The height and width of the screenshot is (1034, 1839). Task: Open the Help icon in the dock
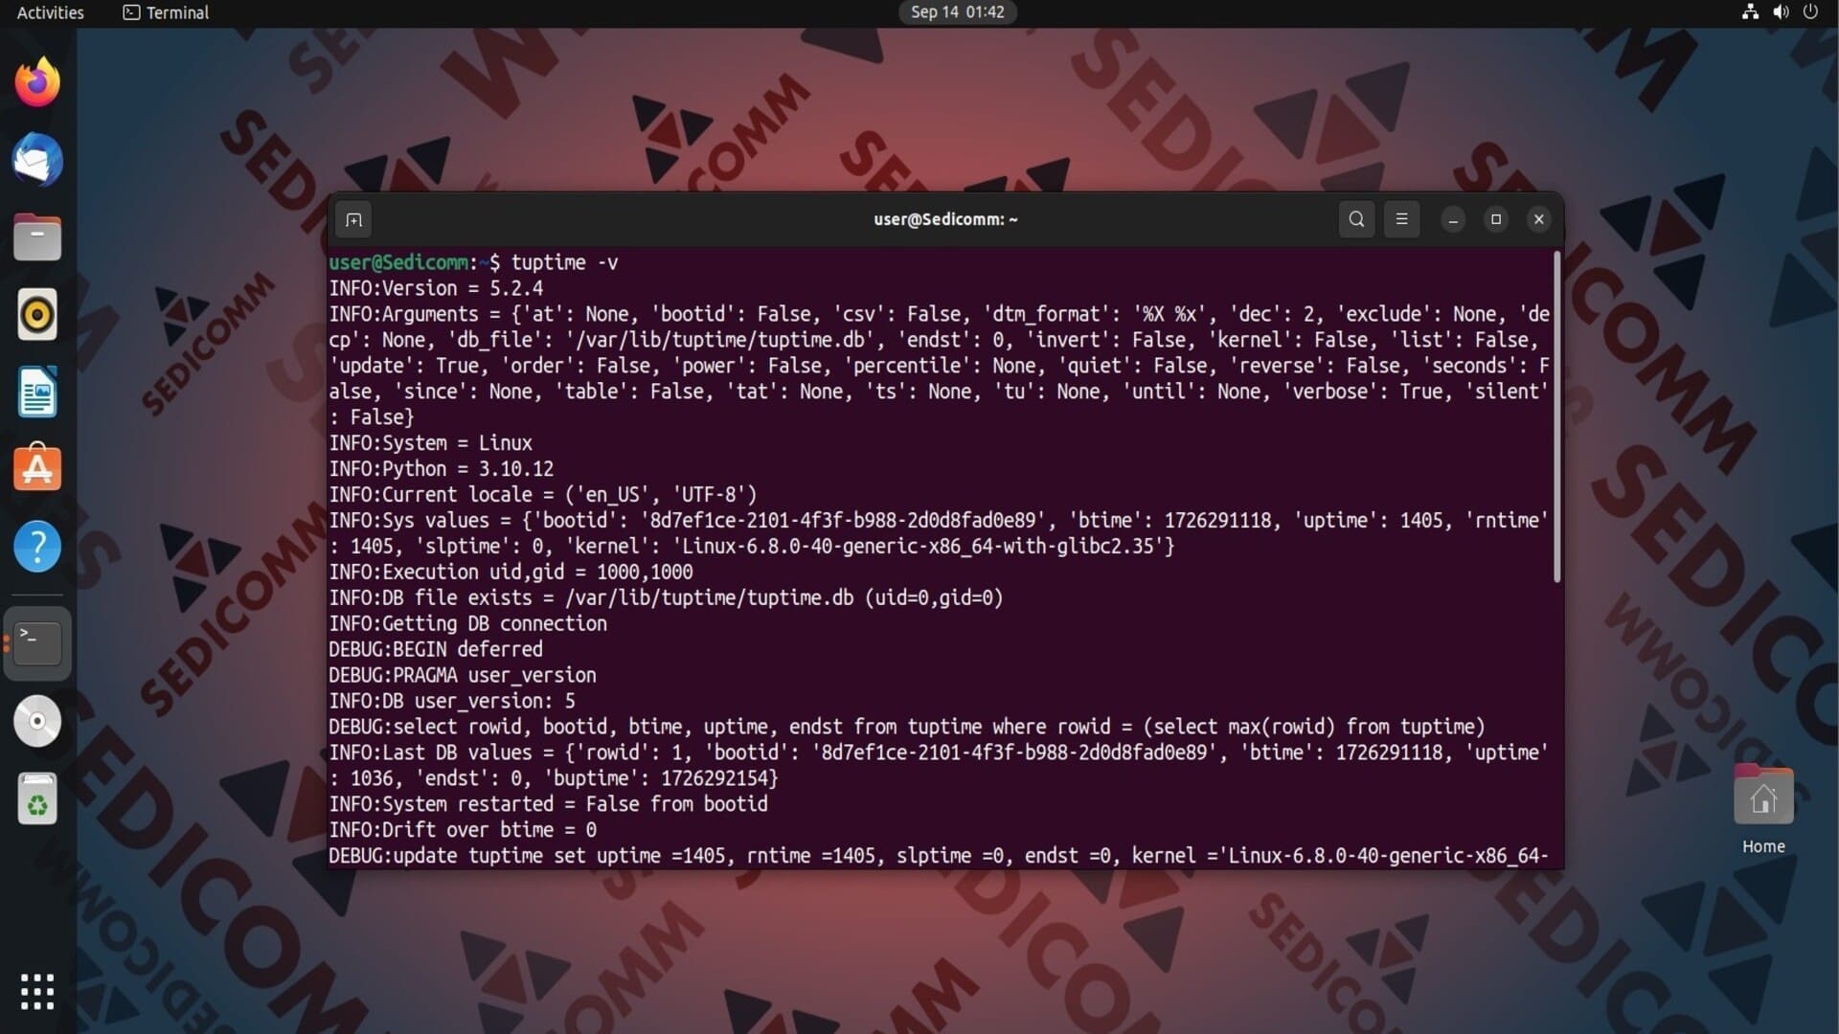pos(37,547)
